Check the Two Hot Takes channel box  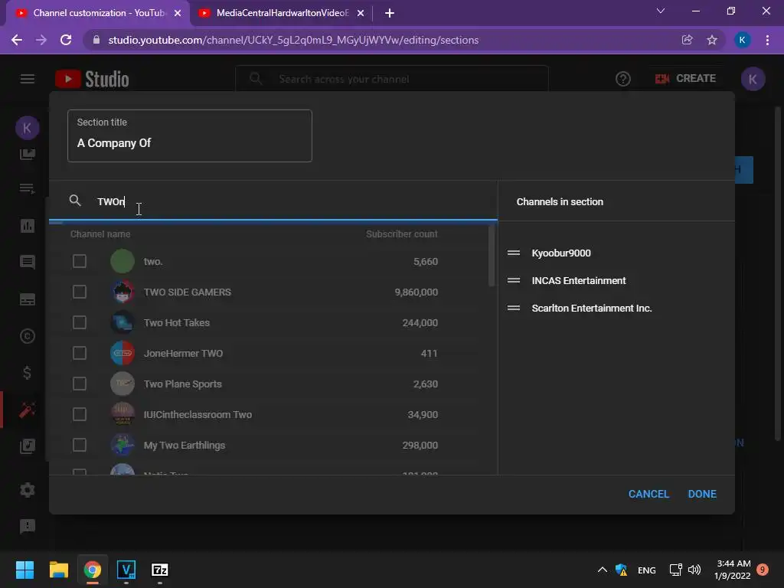click(x=80, y=322)
